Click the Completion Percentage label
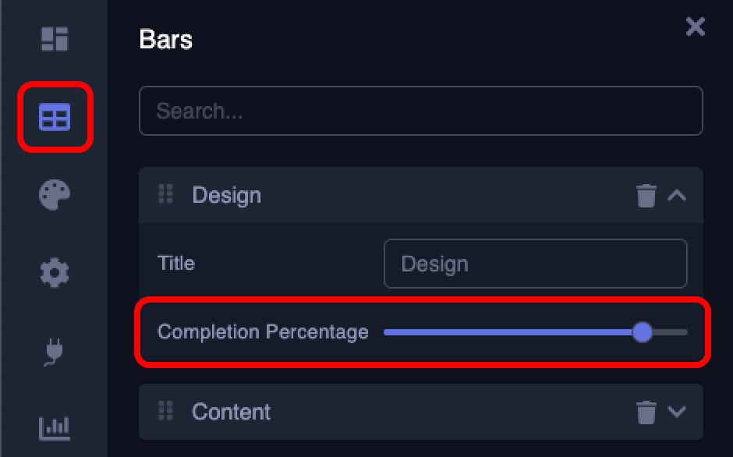This screenshot has height=457, width=733. click(x=263, y=332)
